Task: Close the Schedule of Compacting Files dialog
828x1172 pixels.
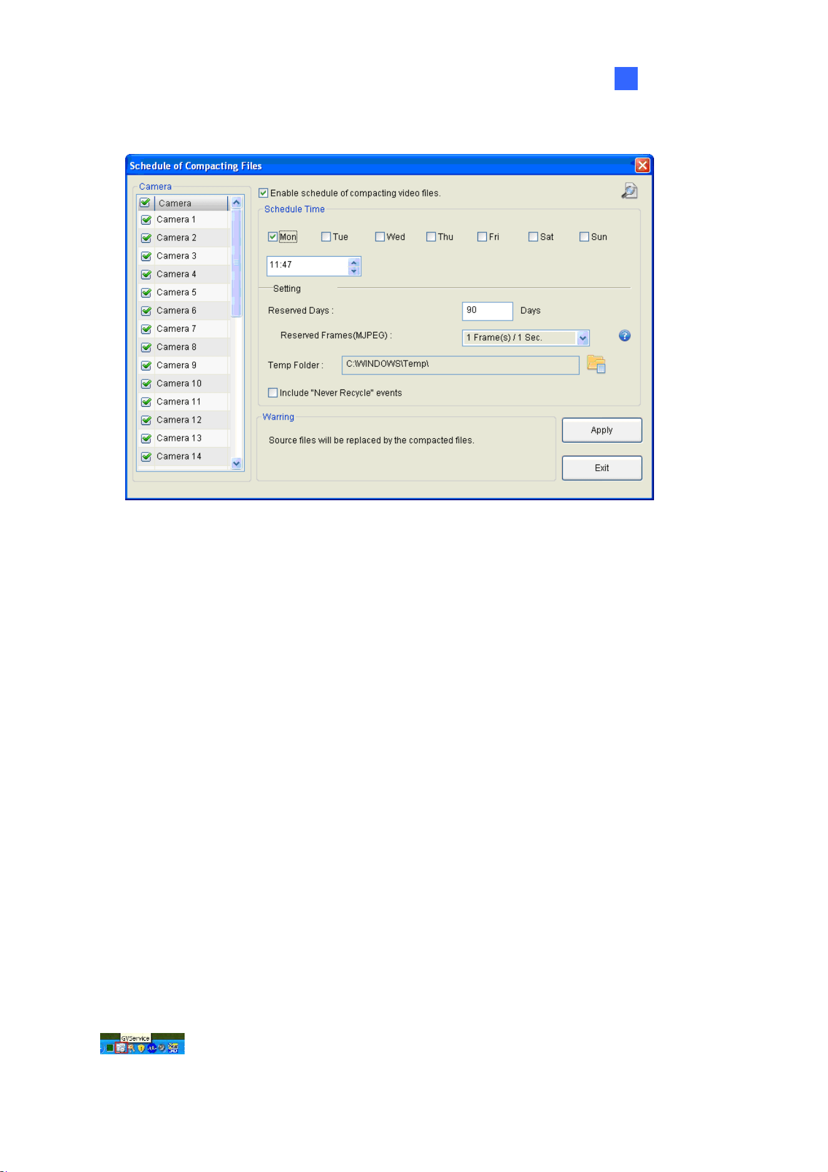Action: tap(642, 165)
